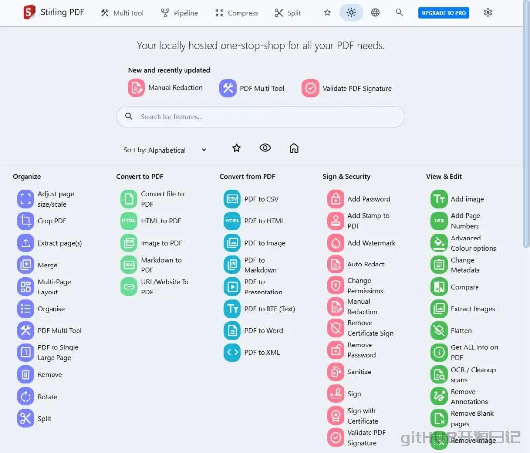Click the HTML to PDF icon
Image resolution: width=530 pixels, height=453 pixels.
click(x=129, y=221)
